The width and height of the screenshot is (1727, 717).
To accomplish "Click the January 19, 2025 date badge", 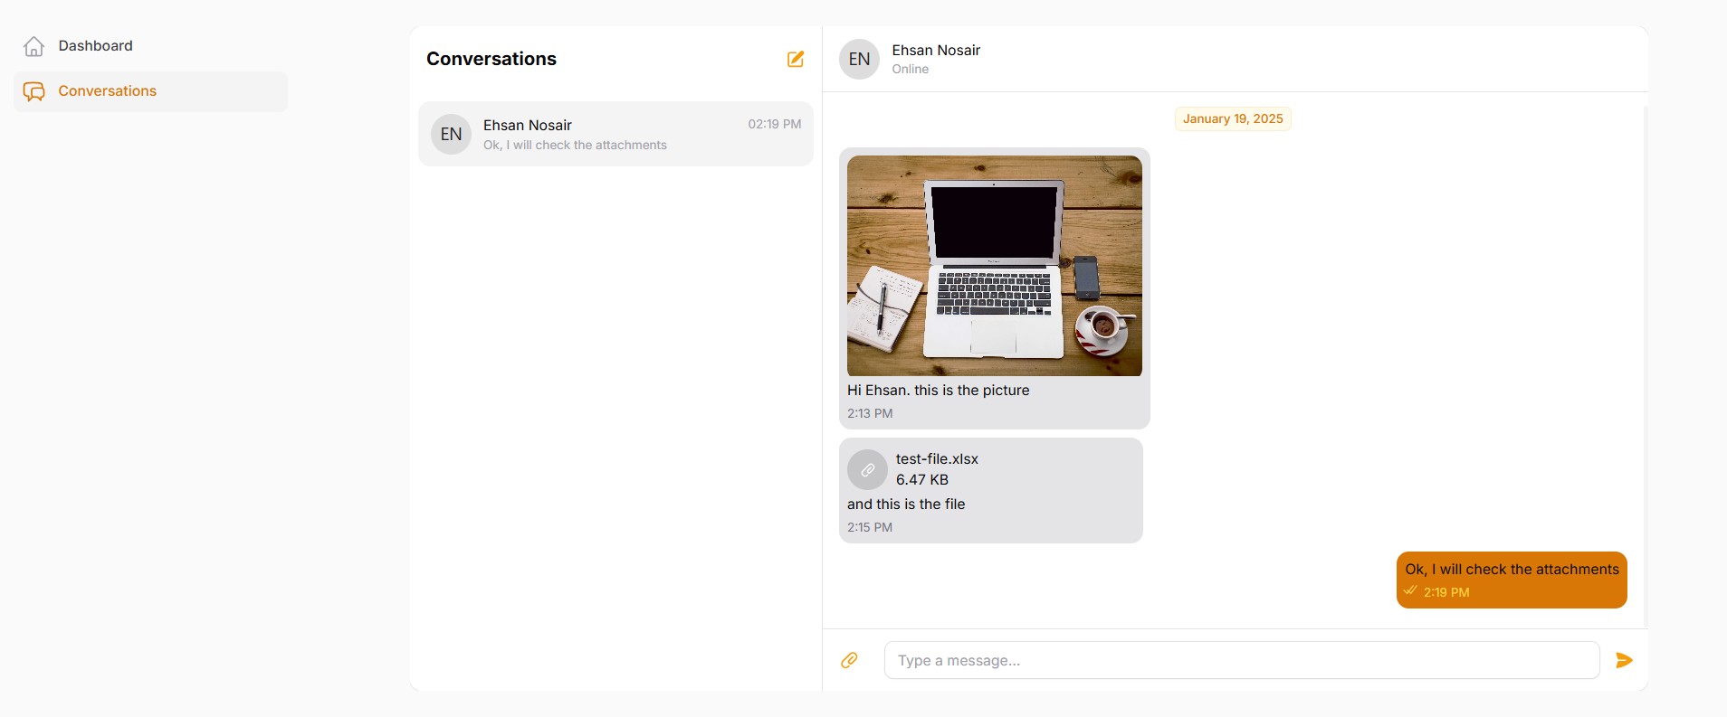I will click(x=1233, y=118).
